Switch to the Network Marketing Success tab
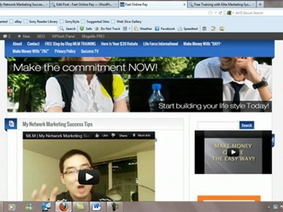 click(24, 4)
